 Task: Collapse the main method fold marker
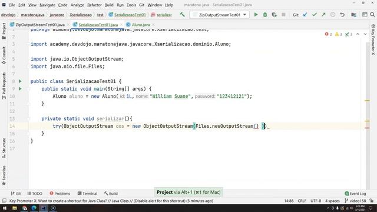tap(29, 89)
